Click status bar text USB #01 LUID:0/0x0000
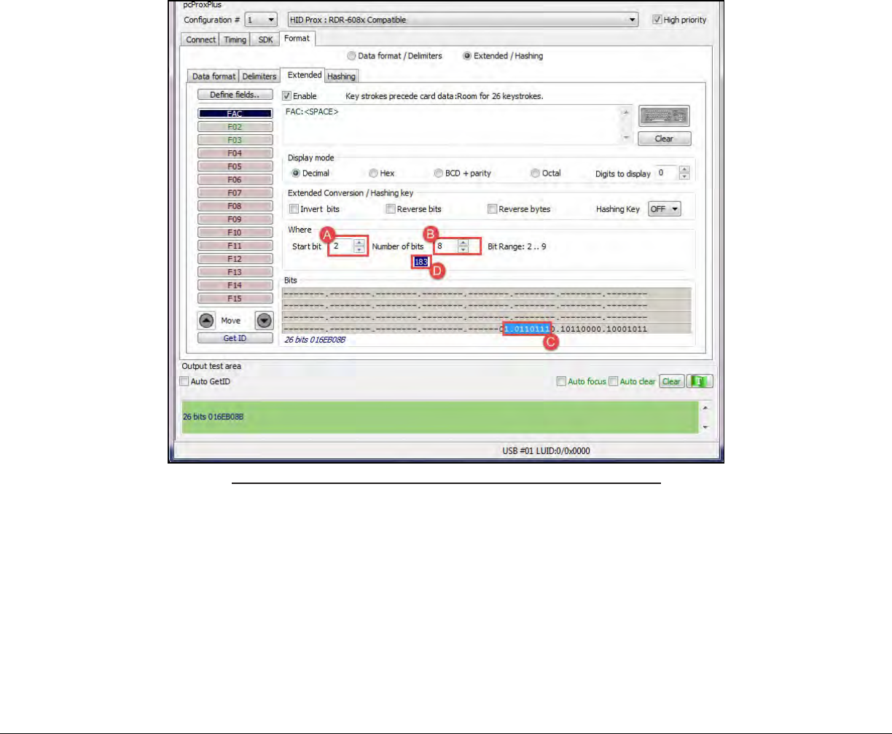Screen dimensions: 892x734 547,451
